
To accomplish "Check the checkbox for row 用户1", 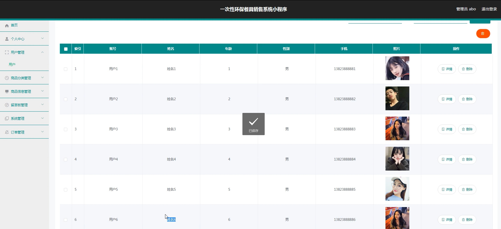I will [65, 69].
